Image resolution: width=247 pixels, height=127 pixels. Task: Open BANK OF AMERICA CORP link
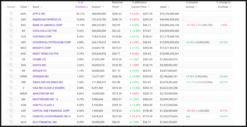pos(47,25)
